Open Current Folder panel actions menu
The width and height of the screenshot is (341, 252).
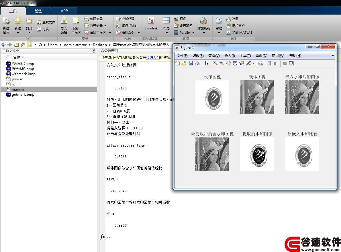[94, 51]
